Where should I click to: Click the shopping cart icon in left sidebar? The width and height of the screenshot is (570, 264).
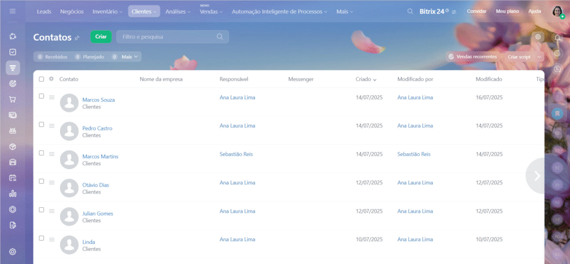(13, 99)
